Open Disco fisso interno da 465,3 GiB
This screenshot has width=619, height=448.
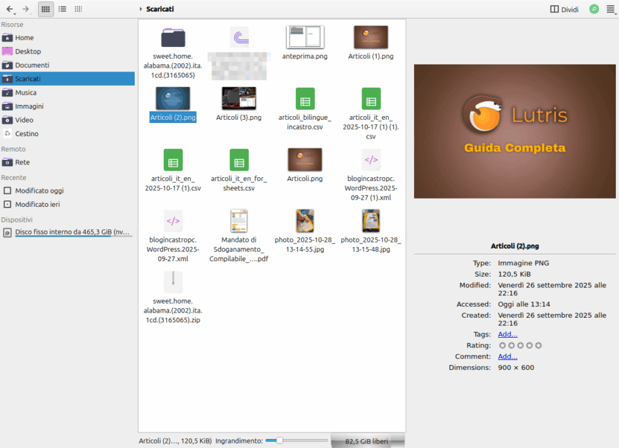(x=67, y=232)
